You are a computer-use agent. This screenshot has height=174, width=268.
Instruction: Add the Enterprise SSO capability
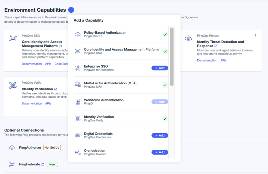click(x=160, y=68)
